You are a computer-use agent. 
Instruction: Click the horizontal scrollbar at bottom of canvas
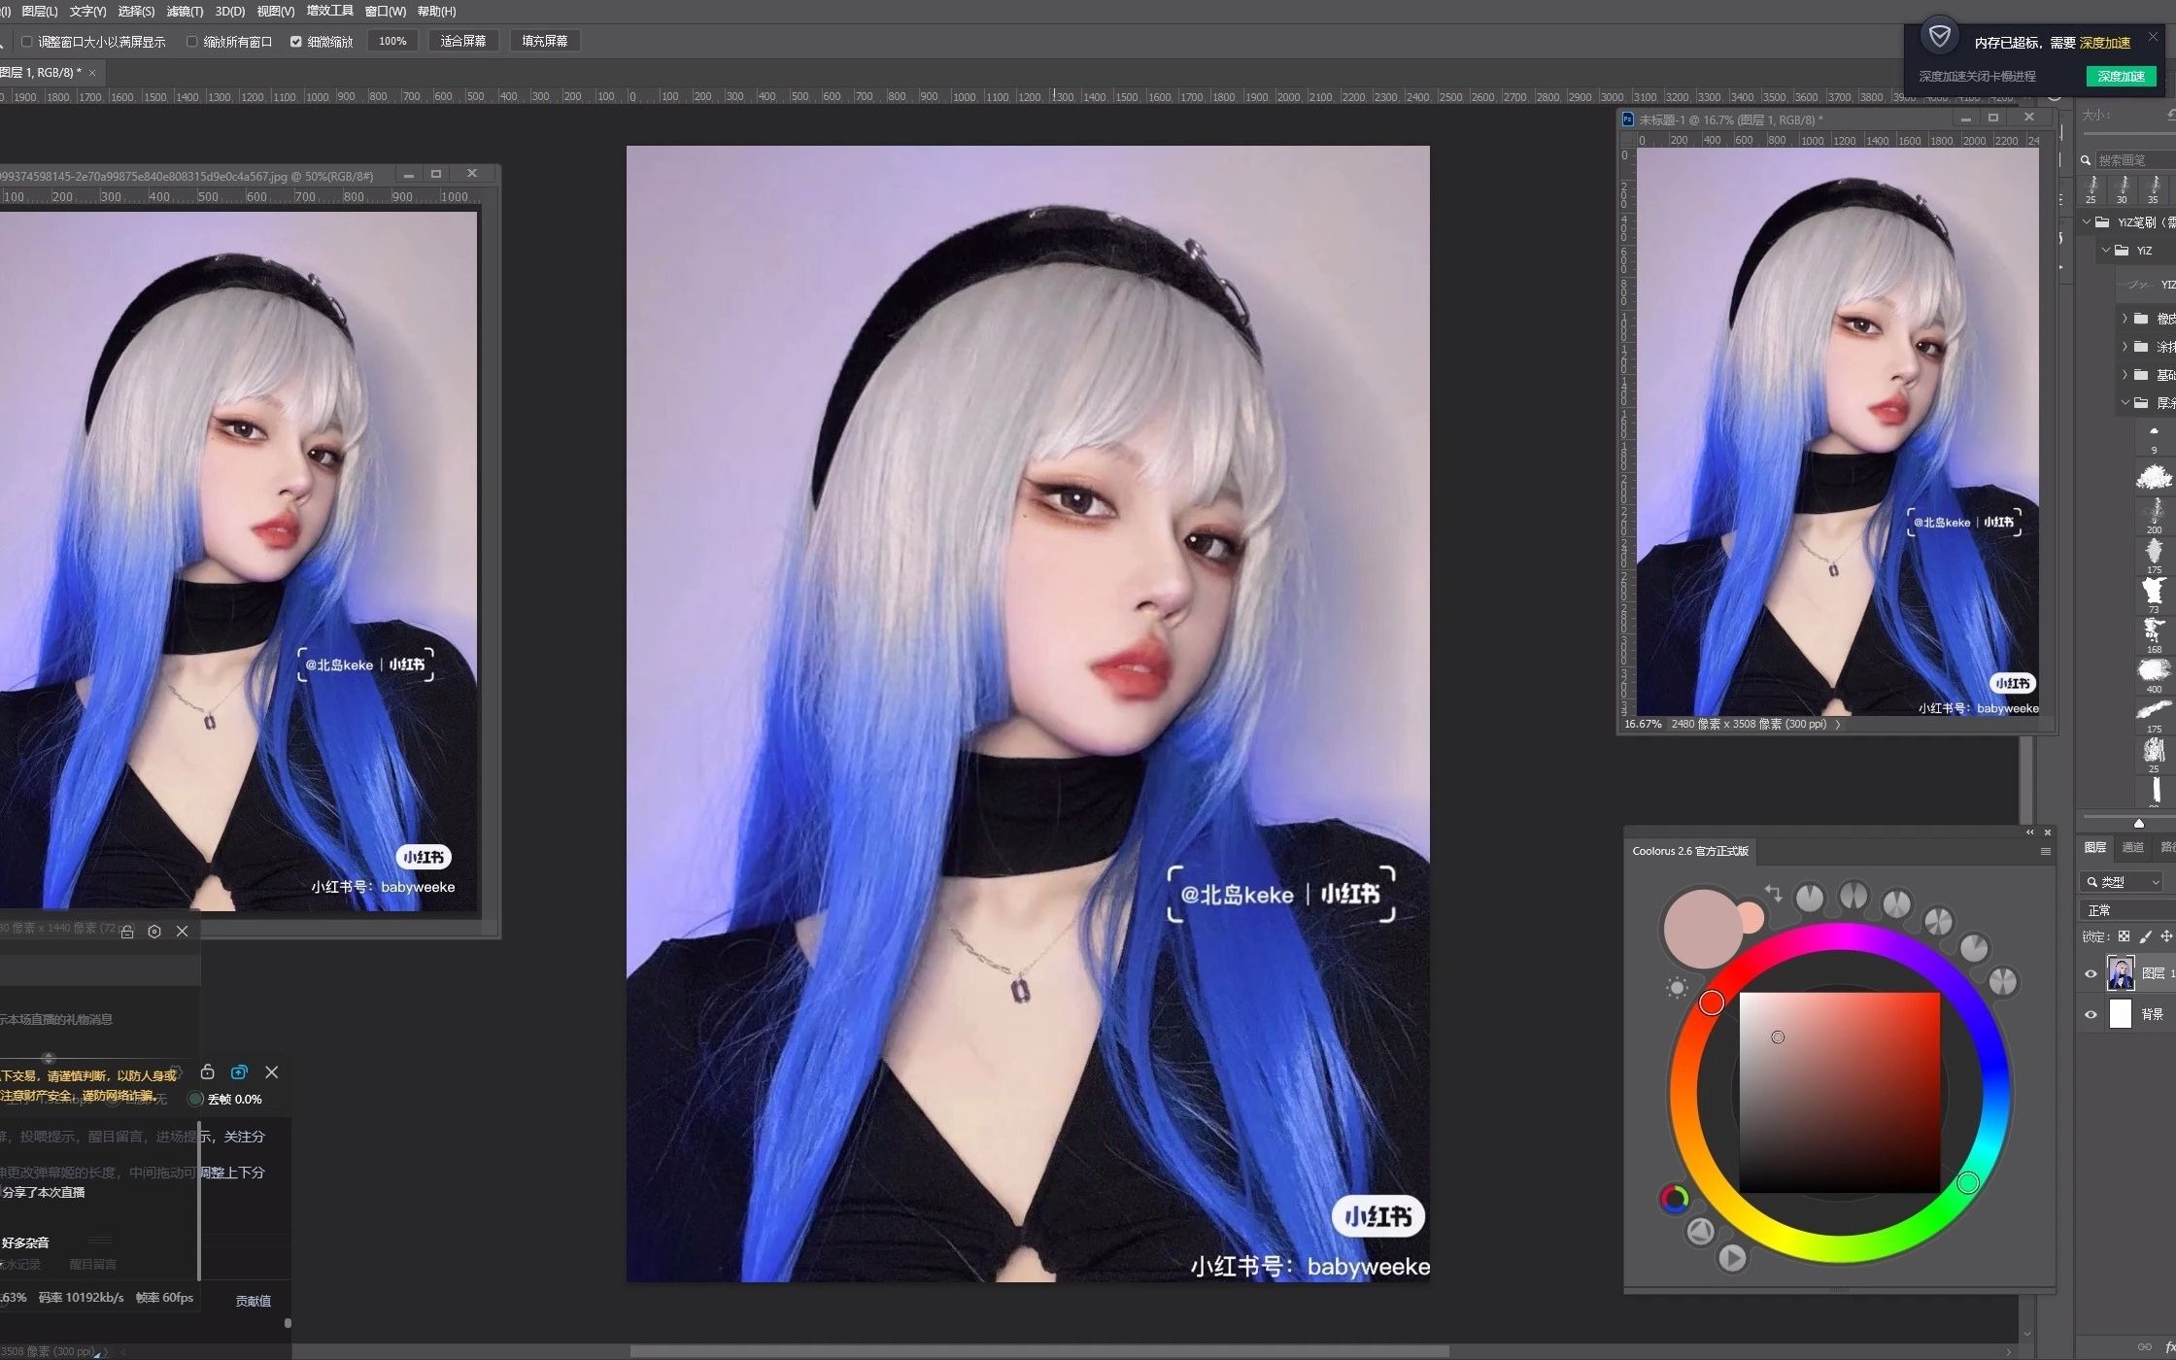[1039, 1351]
